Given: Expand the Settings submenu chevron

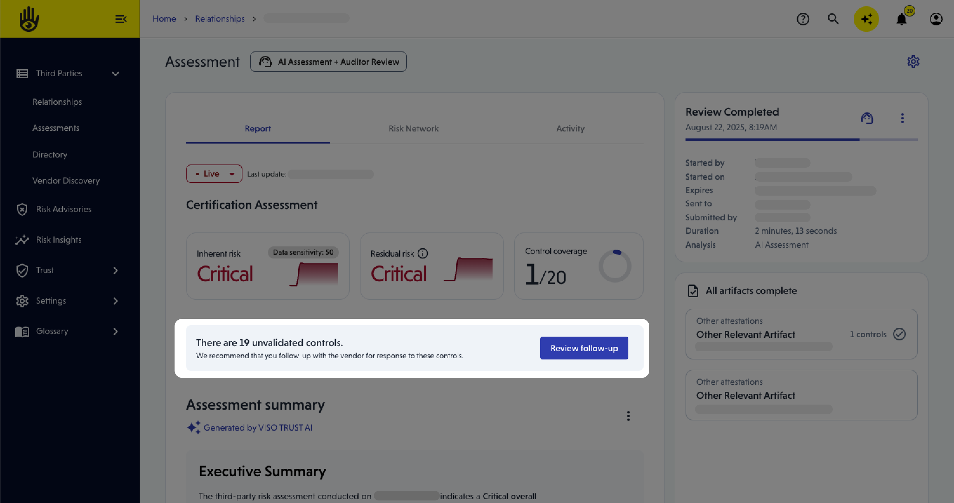Looking at the screenshot, I should tap(116, 301).
